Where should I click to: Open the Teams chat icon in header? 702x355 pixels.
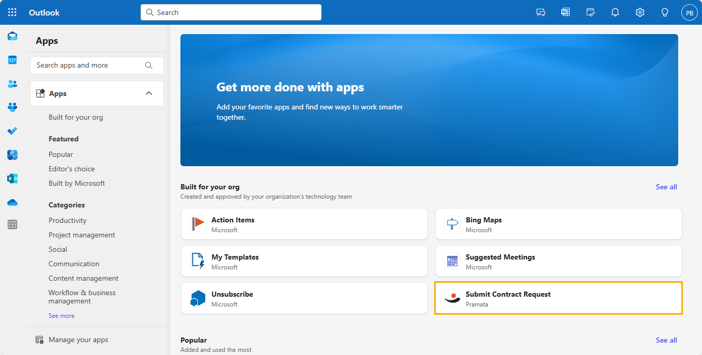click(541, 12)
